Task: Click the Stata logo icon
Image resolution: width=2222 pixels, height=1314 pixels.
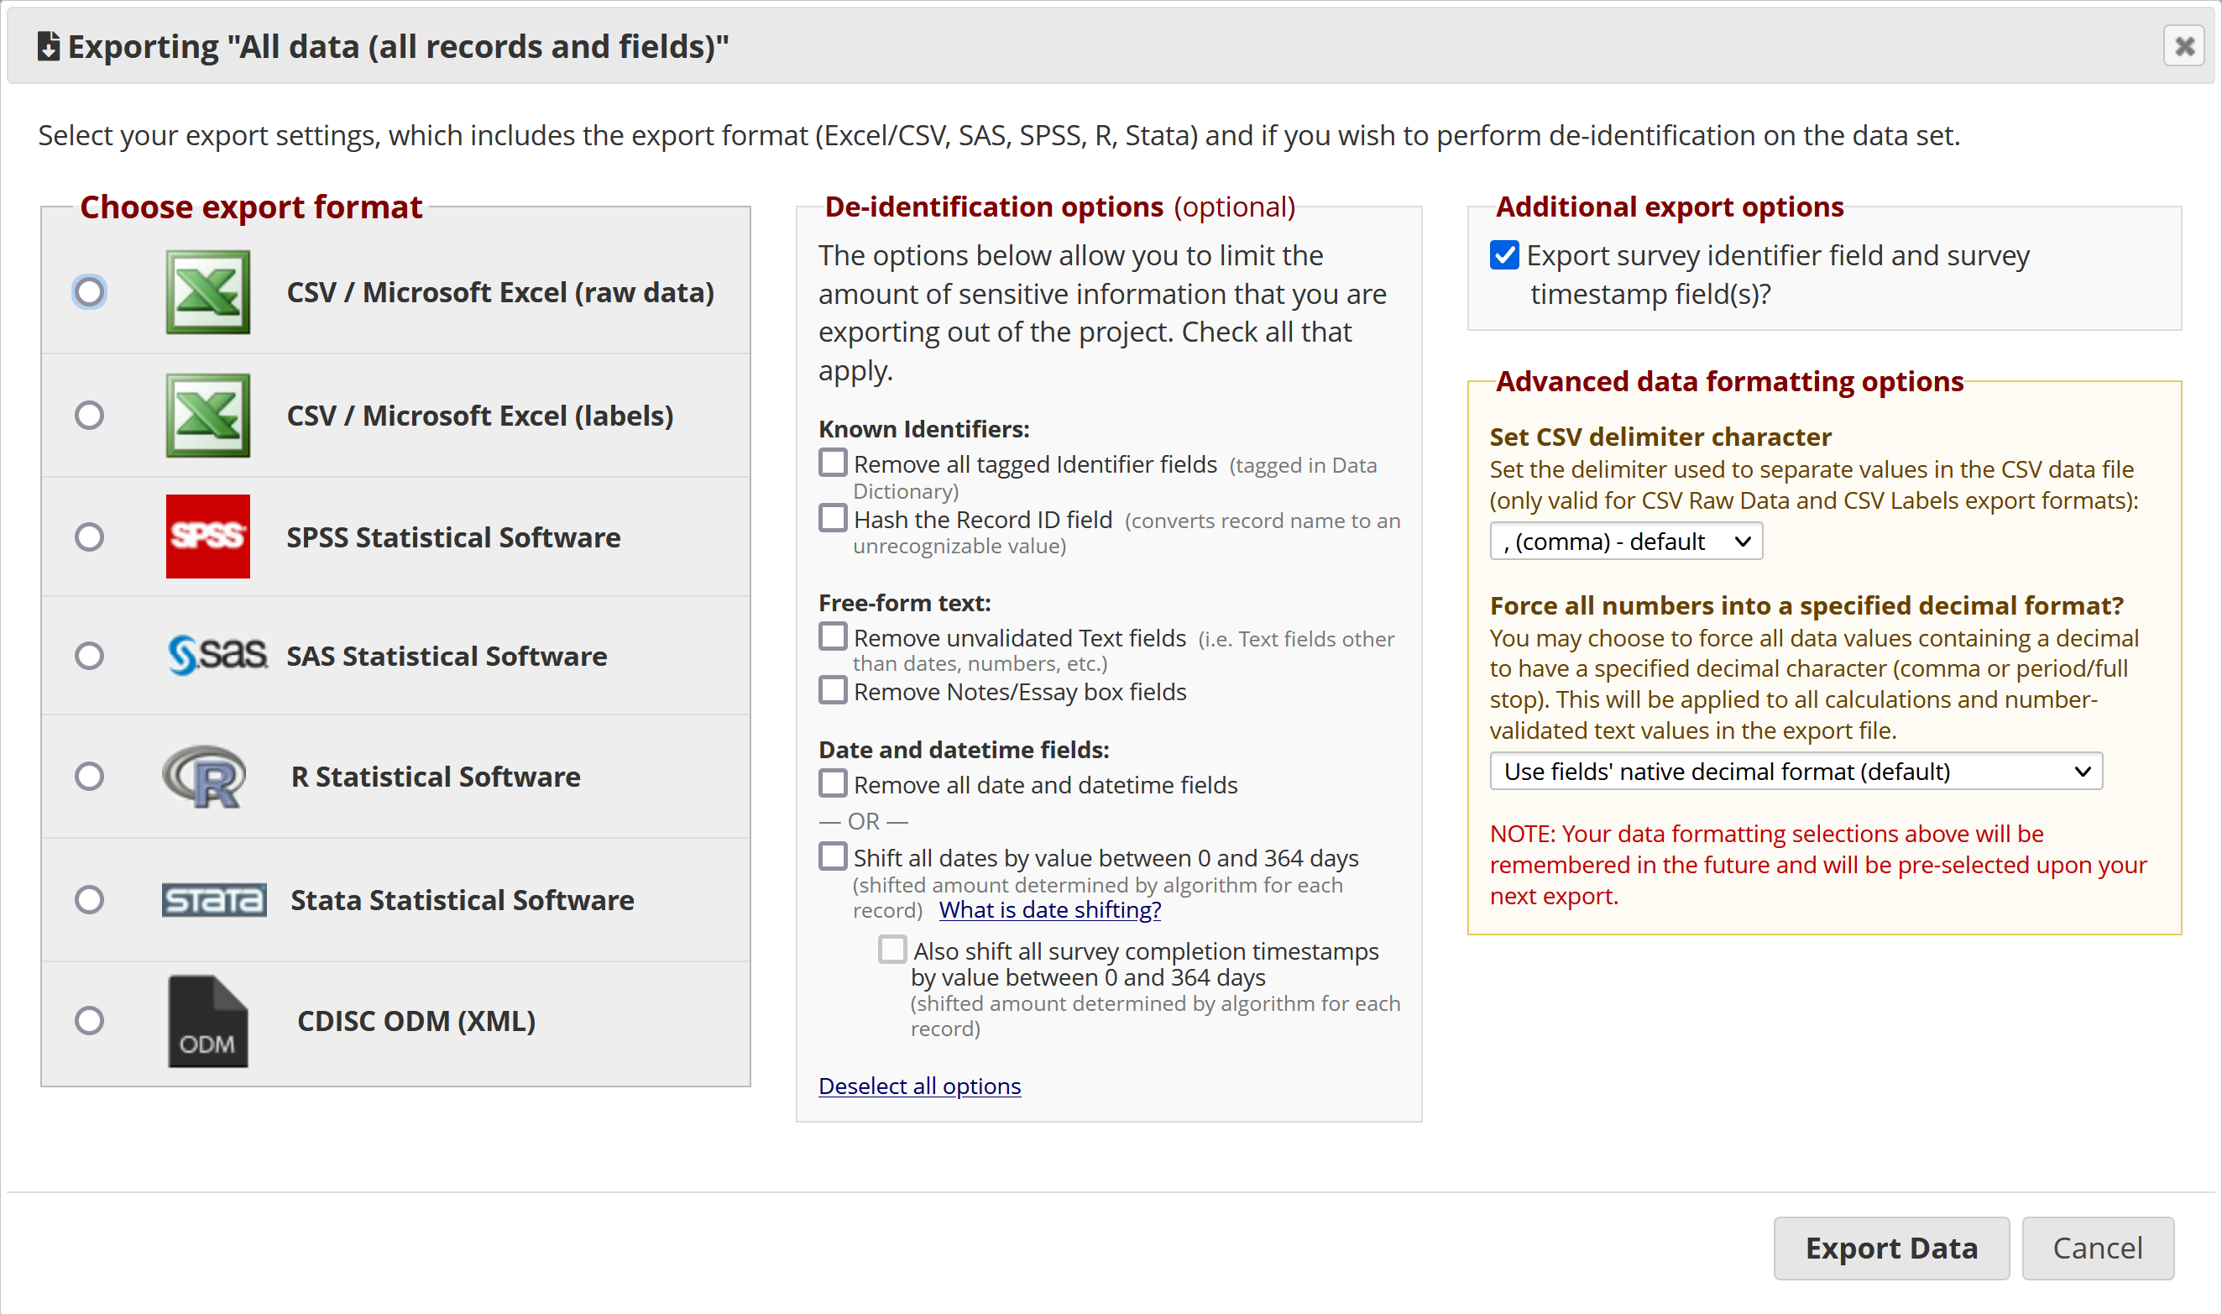Action: 214,899
